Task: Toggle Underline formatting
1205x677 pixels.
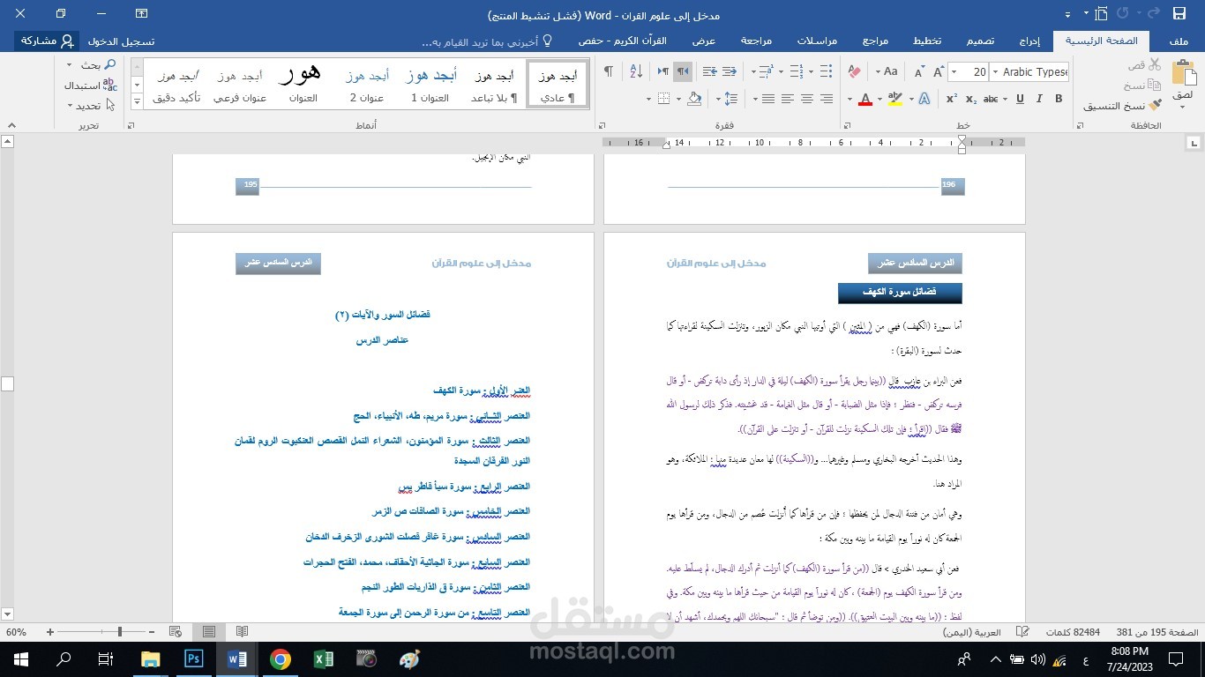Action: [1020, 99]
